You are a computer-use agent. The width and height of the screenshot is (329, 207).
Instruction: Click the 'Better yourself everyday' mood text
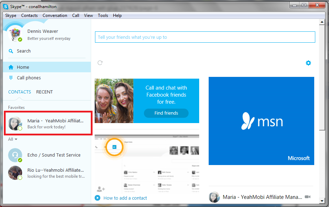tap(49, 38)
